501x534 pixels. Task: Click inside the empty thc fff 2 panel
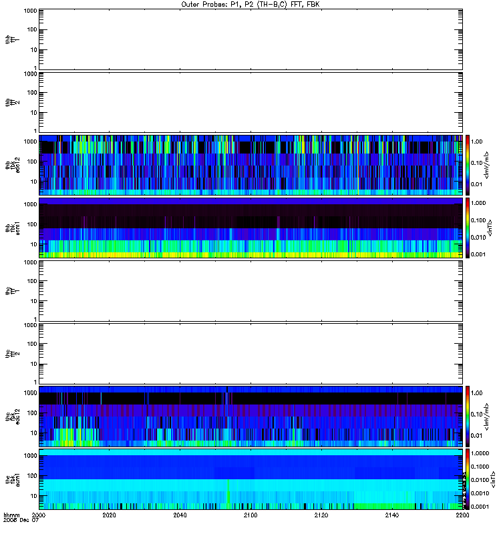tap(251, 354)
